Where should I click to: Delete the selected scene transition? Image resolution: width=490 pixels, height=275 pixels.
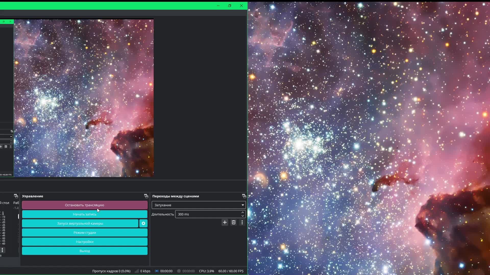[x=234, y=222]
